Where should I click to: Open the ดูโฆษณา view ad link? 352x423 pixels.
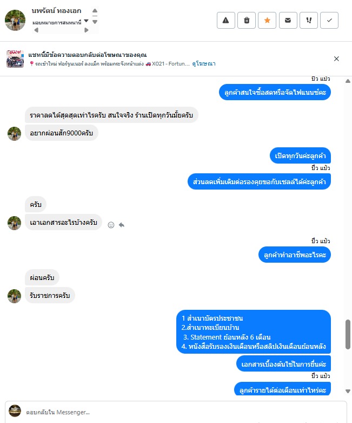point(204,64)
